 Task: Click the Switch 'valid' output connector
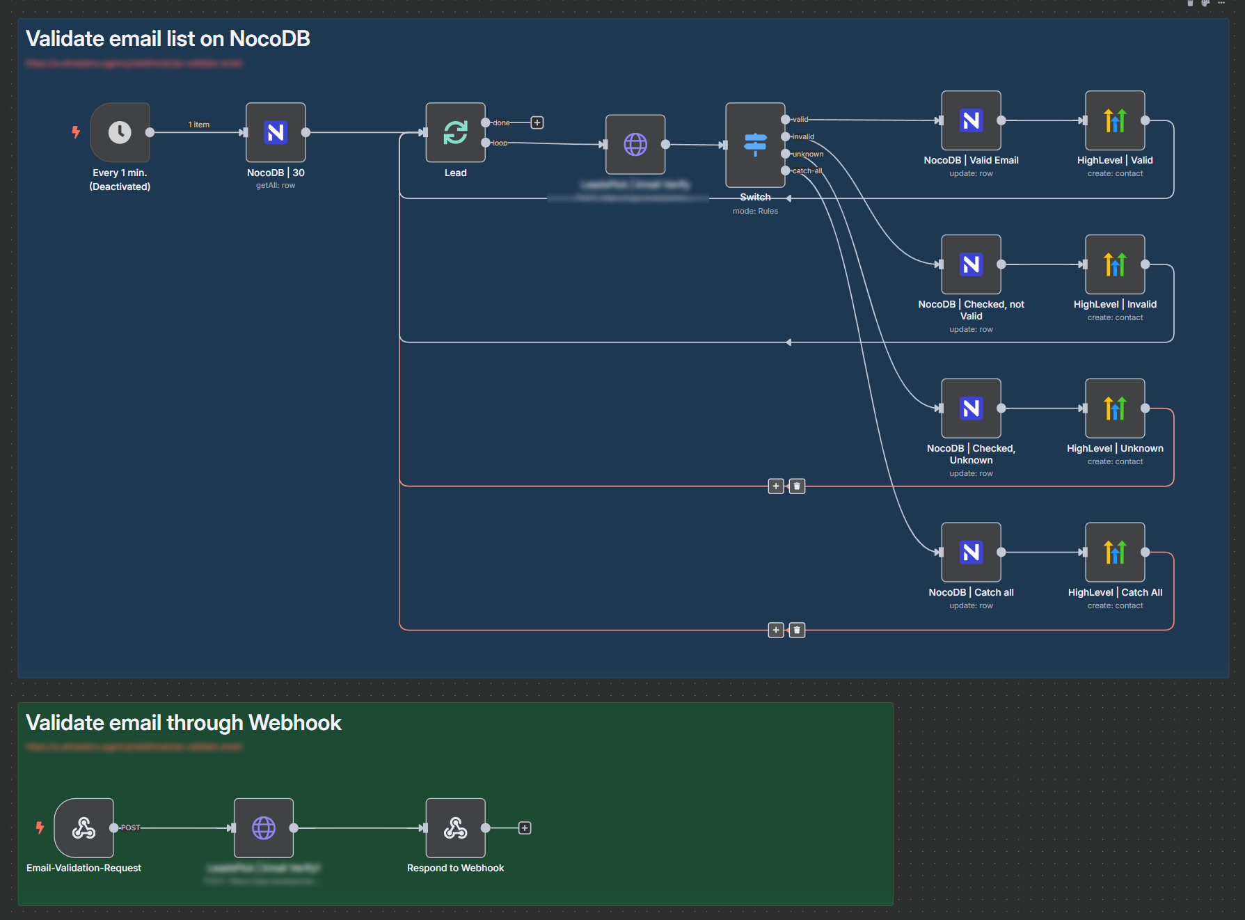[x=786, y=120]
